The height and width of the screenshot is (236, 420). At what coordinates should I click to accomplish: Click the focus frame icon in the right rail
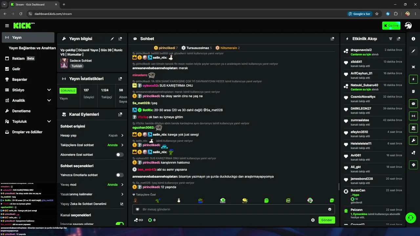(x=413, y=67)
